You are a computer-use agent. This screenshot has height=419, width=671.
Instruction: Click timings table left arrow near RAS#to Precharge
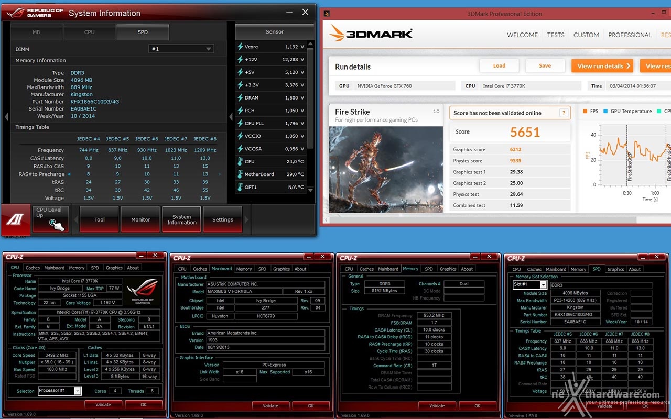pyautogui.click(x=69, y=174)
